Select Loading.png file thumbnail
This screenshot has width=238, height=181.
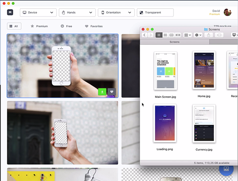(165, 123)
